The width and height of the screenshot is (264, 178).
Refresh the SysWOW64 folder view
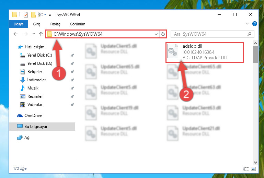click(163, 34)
